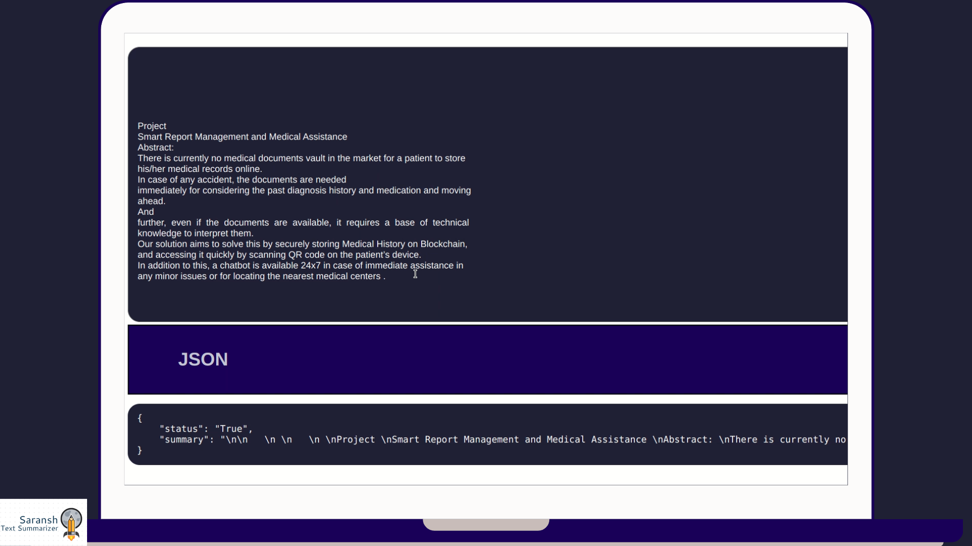
Task: Click the opening curly brace in JSON
Action: click(140, 418)
